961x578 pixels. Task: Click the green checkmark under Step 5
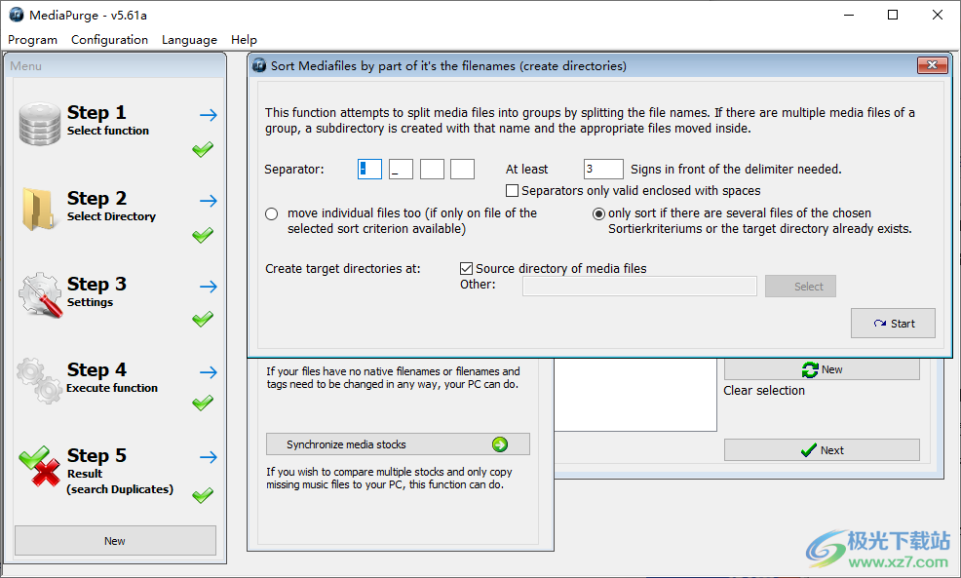[x=203, y=494]
